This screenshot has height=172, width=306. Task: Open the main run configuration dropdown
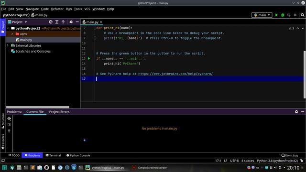[x=262, y=15]
